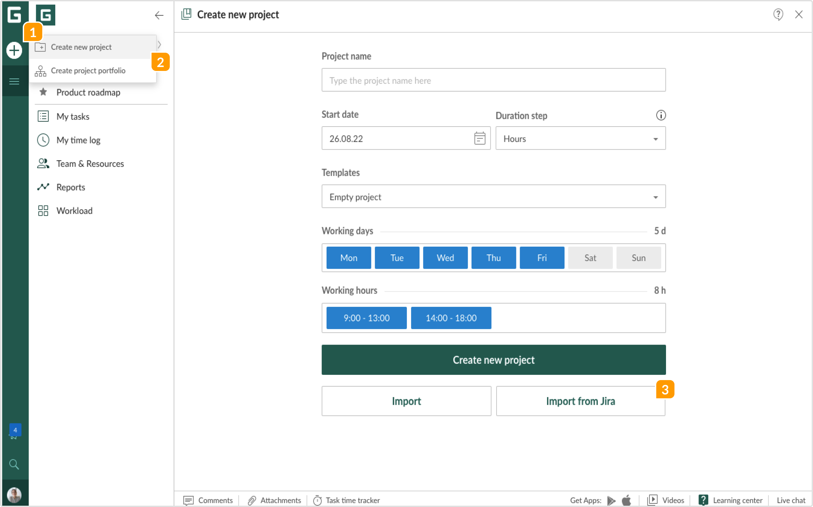Image resolution: width=813 pixels, height=507 pixels.
Task: Collapse the sidebar with the back arrow
Action: click(159, 15)
